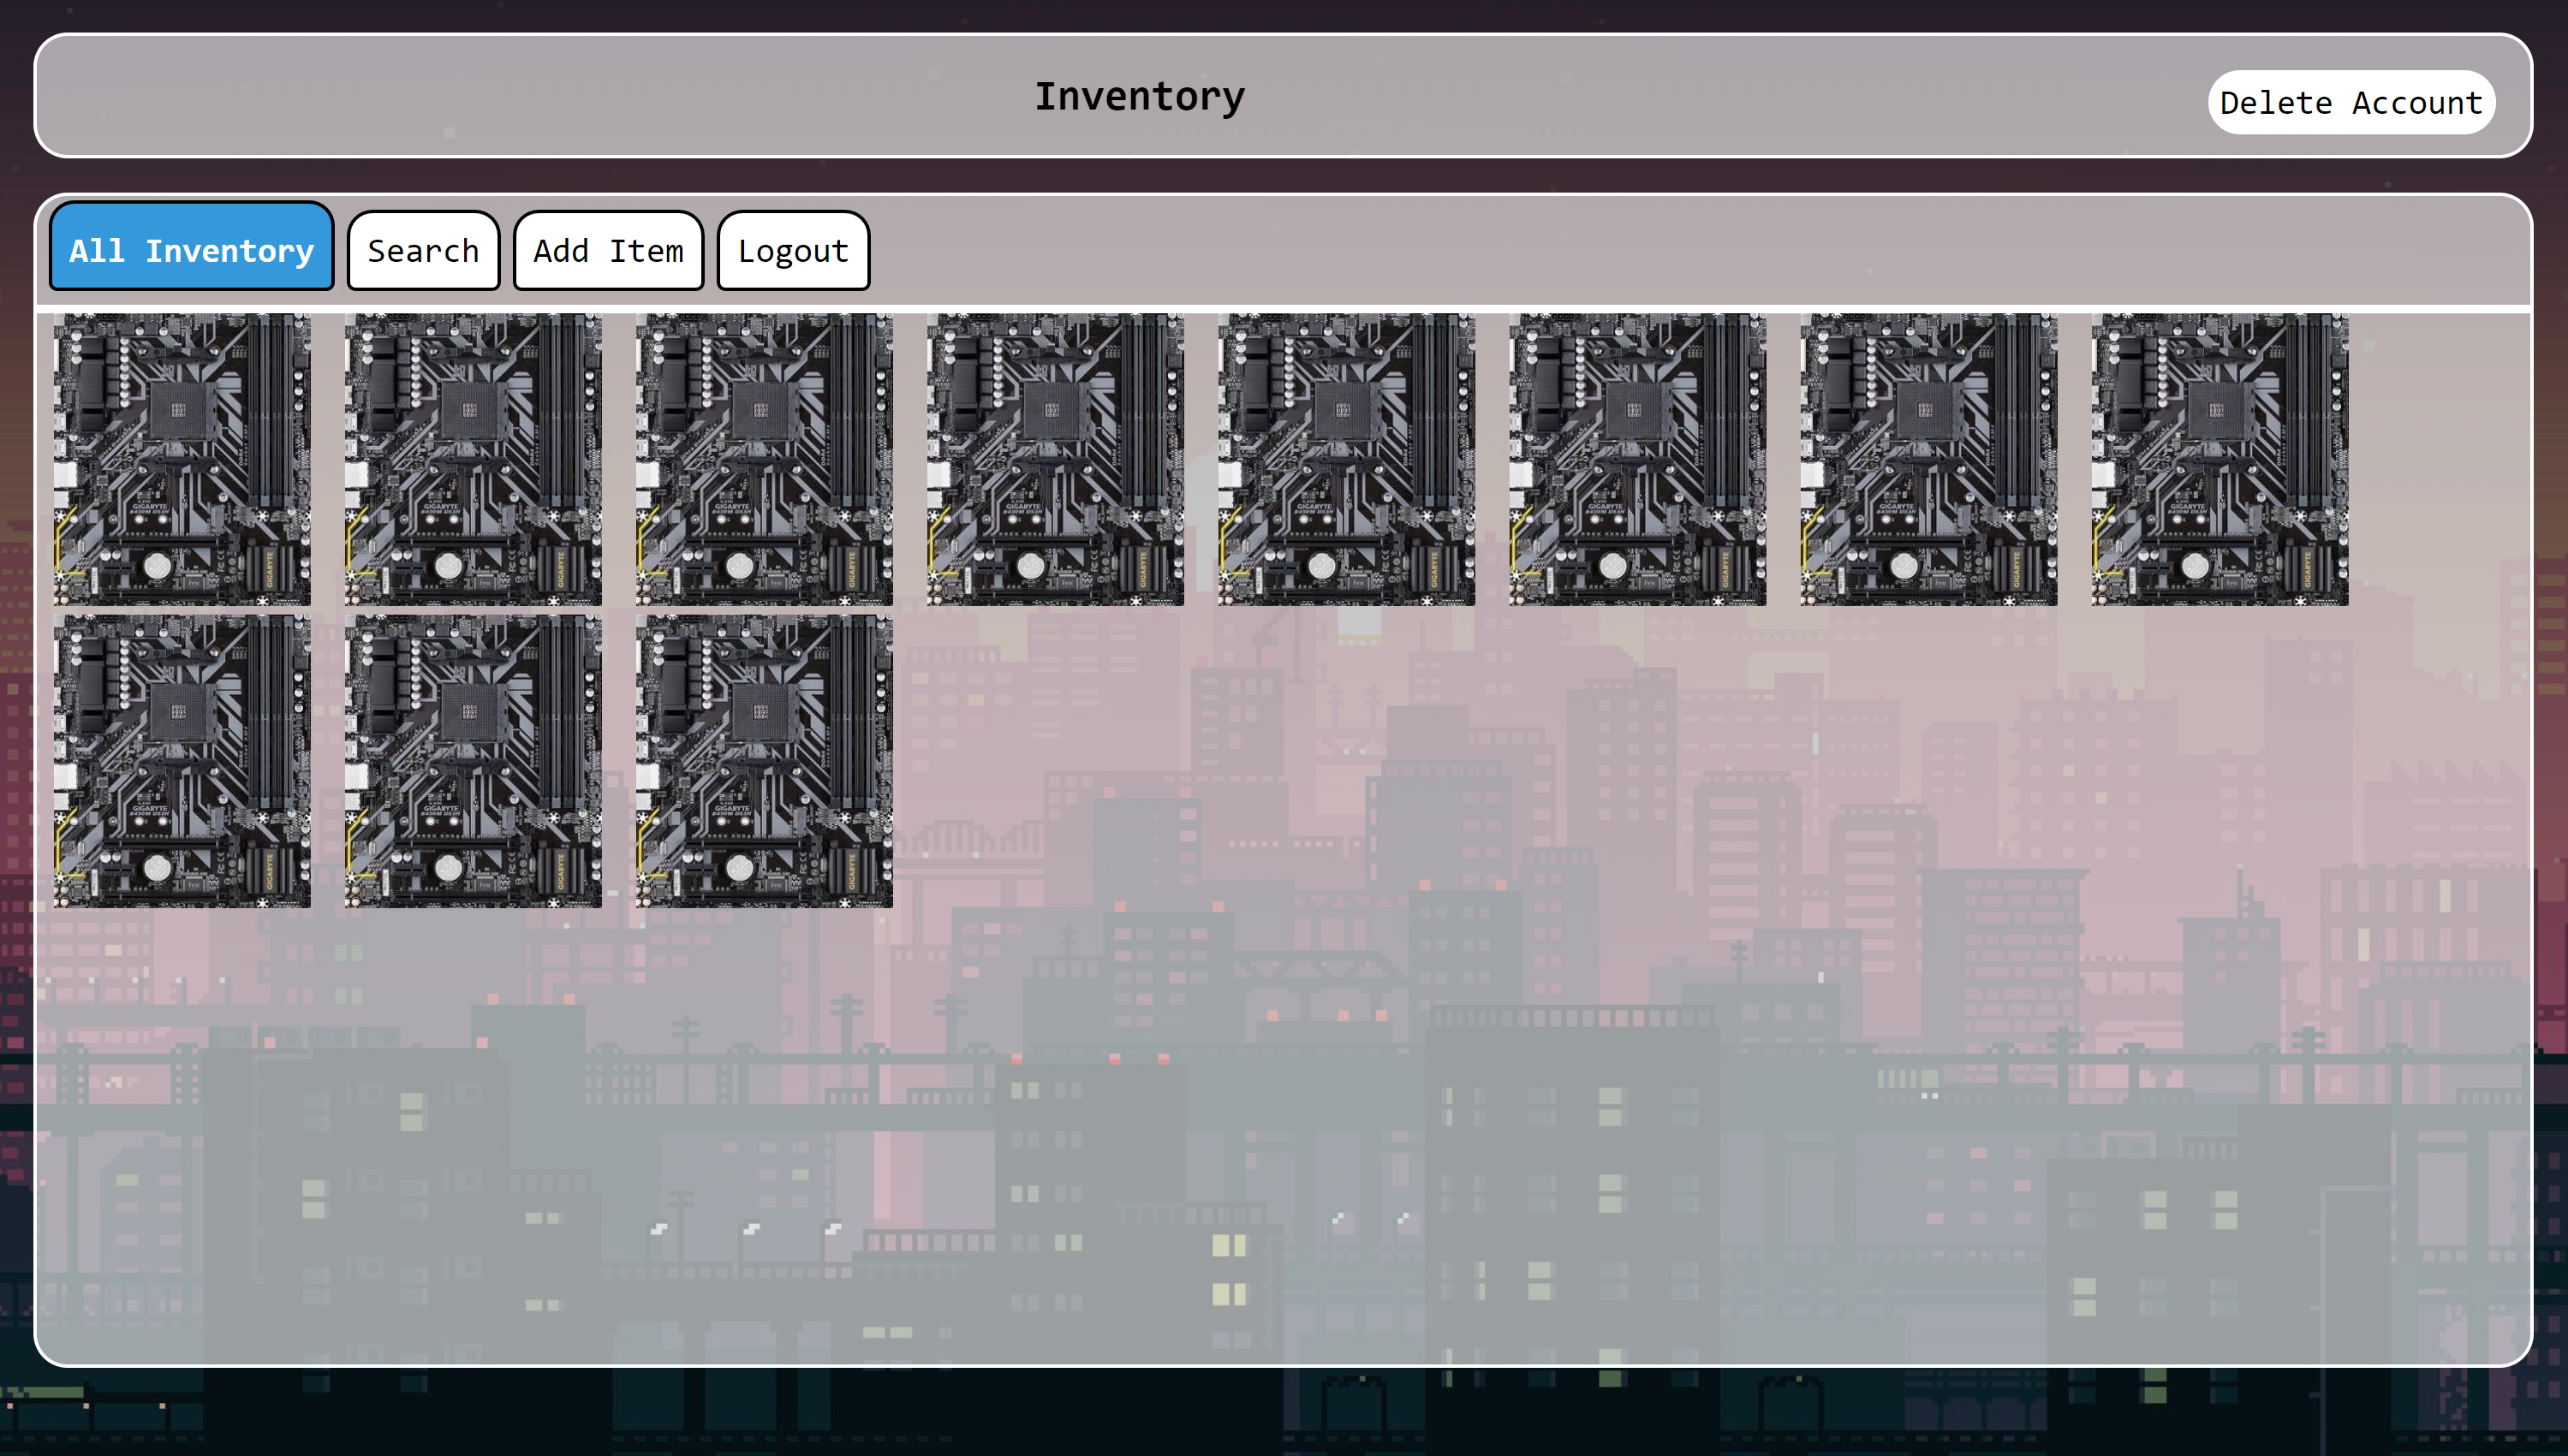Click the fourth motherboard image in top row
This screenshot has height=1456, width=2568.
(1056, 459)
